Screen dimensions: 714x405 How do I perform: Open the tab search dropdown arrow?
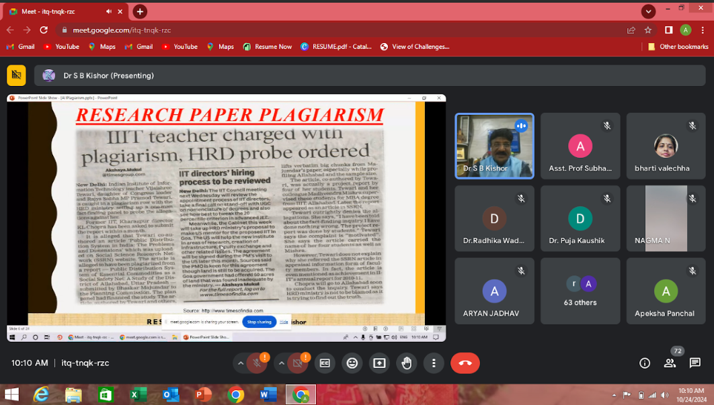tap(648, 11)
